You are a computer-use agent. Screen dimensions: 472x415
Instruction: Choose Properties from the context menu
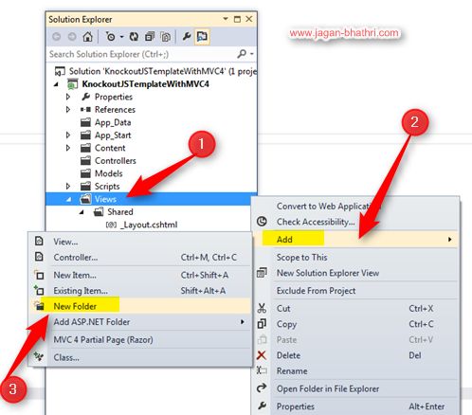355,406
